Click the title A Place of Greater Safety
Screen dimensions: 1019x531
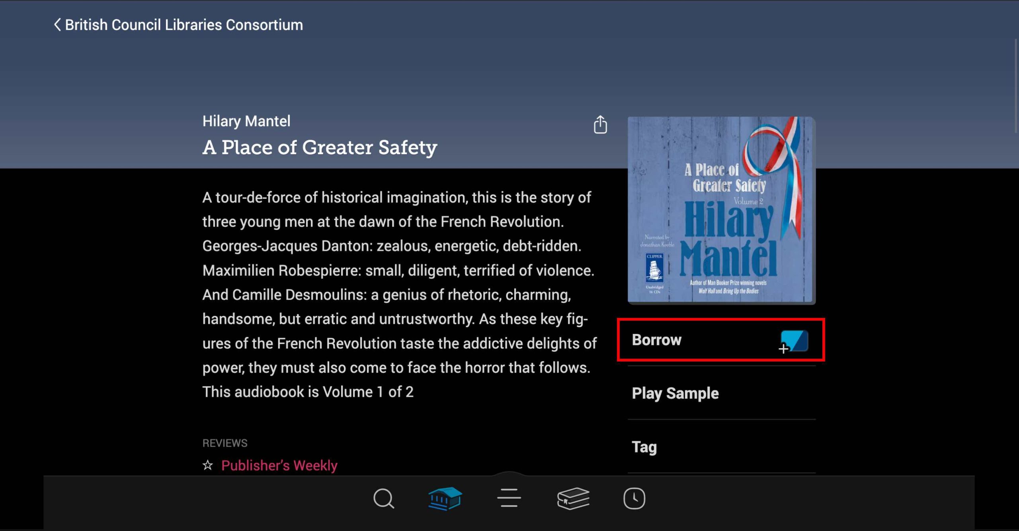320,147
